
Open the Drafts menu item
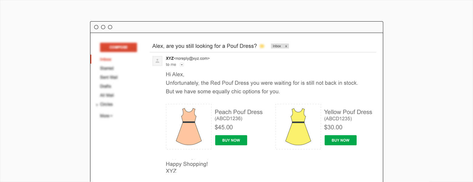click(x=106, y=86)
